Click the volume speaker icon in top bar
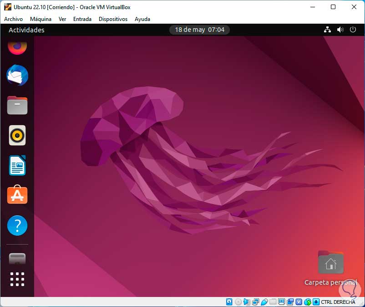 pyautogui.click(x=340, y=30)
